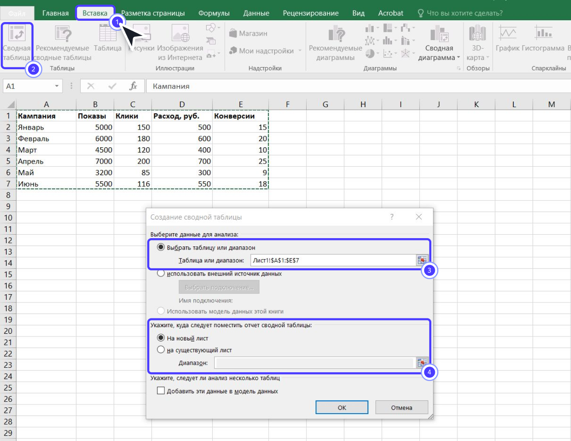Viewport: 571px width, 441px height.
Task: Insert a Гистограмма sparkline
Action: (x=543, y=39)
